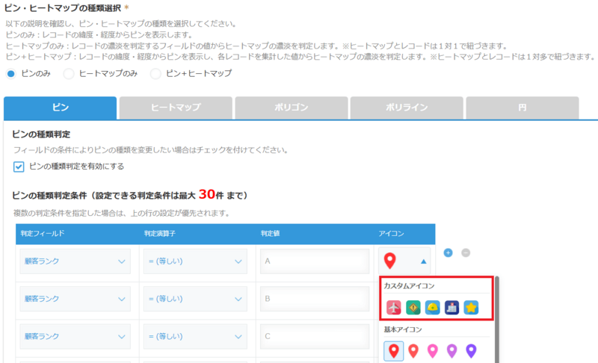Choose the ピン+ヒートマップ radio option

155,73
